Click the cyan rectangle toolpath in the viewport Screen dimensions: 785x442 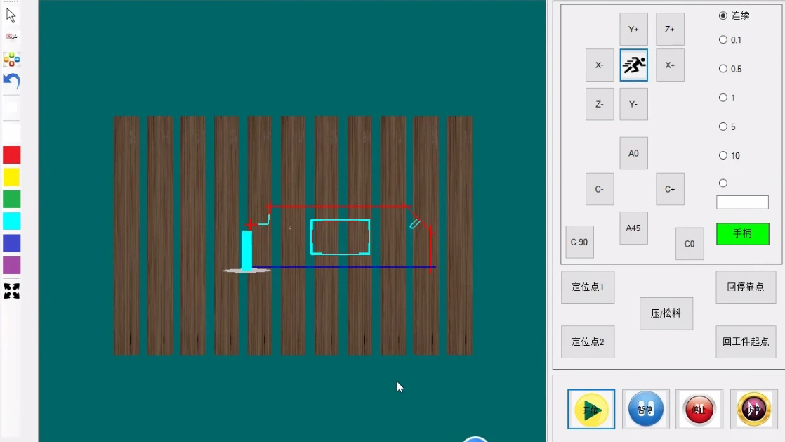341,237
